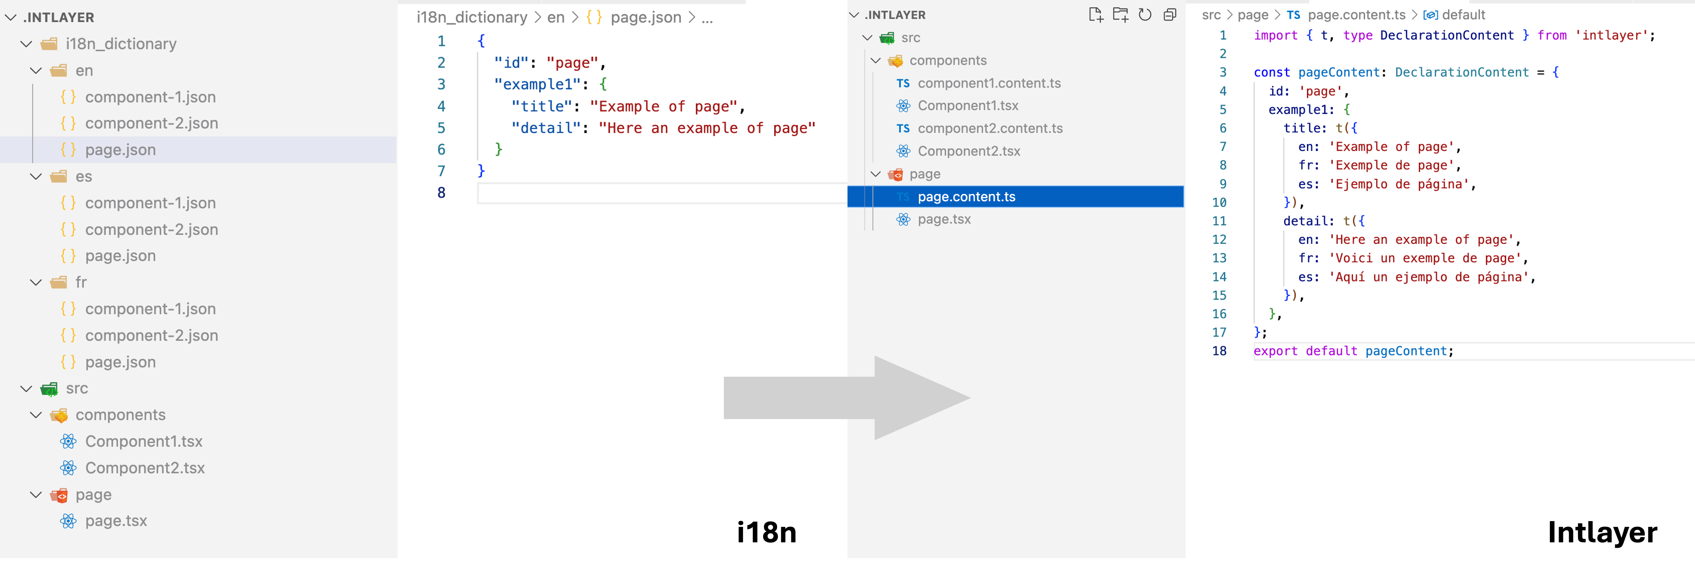Select the highlighted page.content.ts file
1695x572 pixels.
point(1016,197)
